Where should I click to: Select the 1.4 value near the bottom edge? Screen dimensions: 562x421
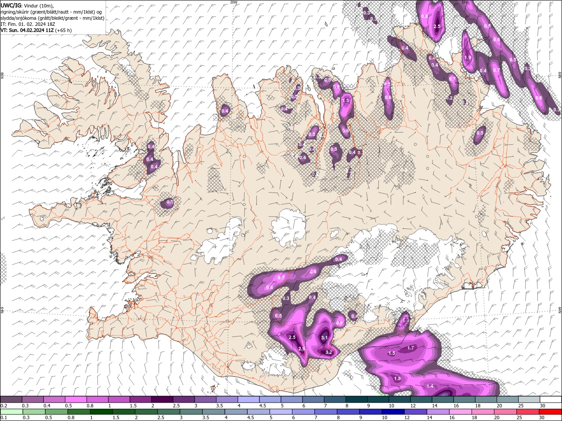click(x=430, y=386)
